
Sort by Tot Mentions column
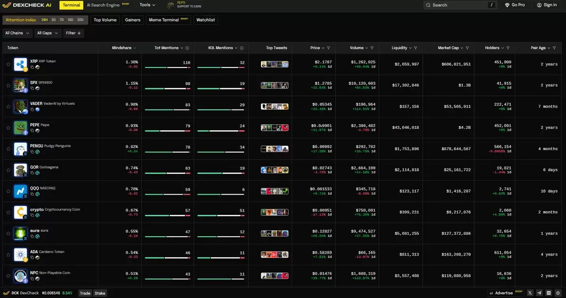[x=169, y=48]
